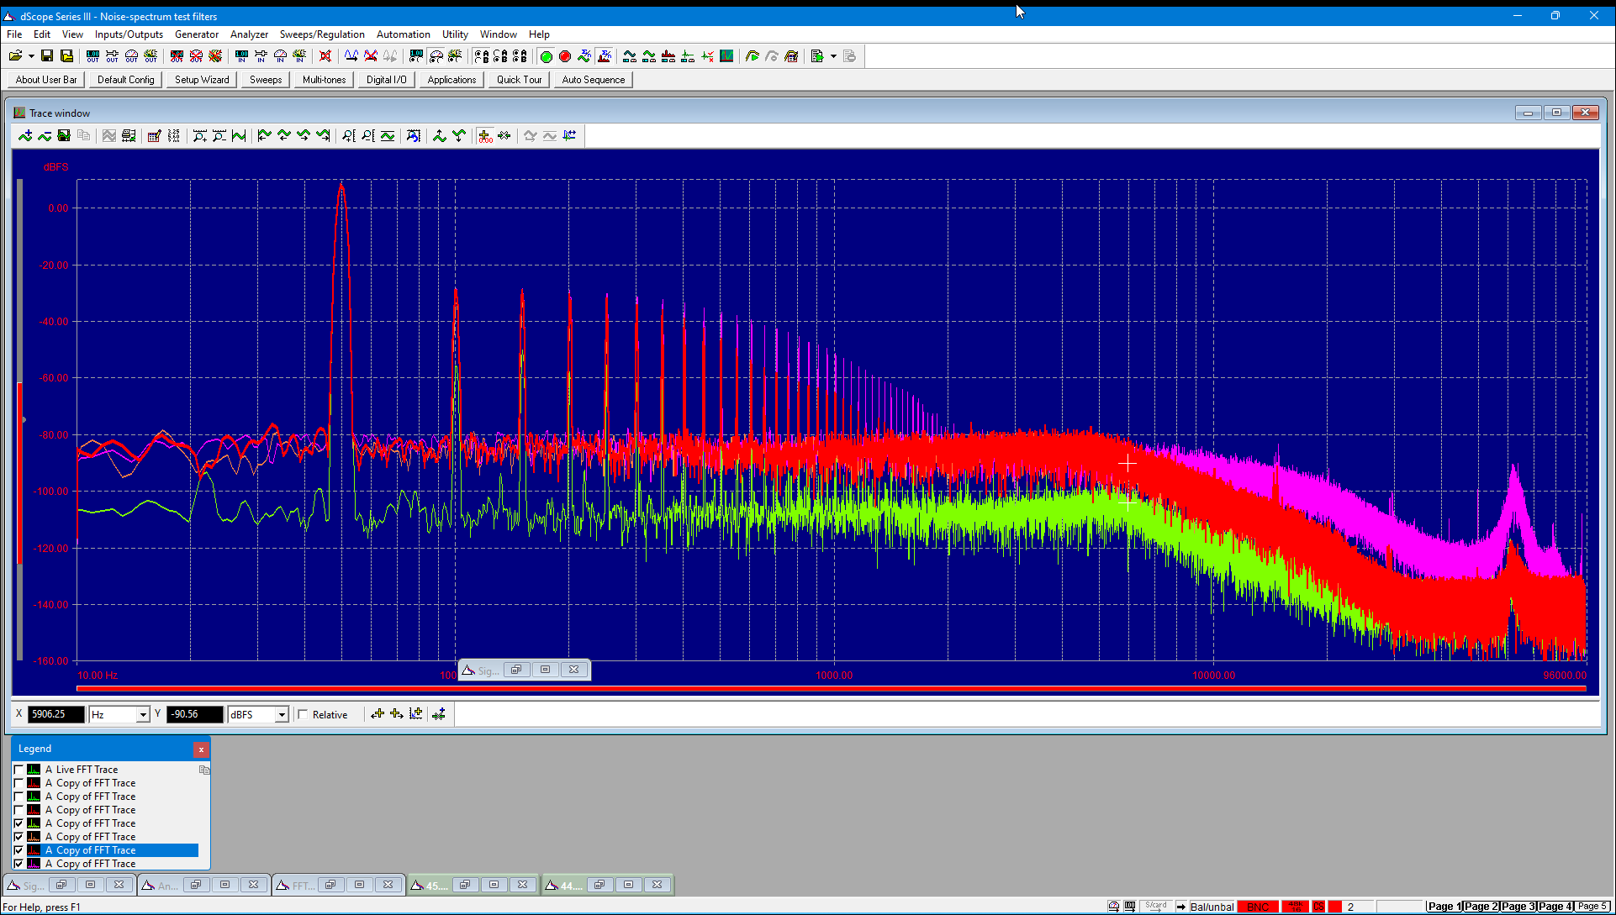
Task: Launch the Setup Wizard button
Action: coord(202,80)
